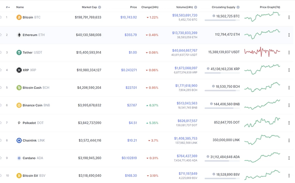295x183 pixels.
Task: Click the Tether logo icon
Action: pos(19,52)
